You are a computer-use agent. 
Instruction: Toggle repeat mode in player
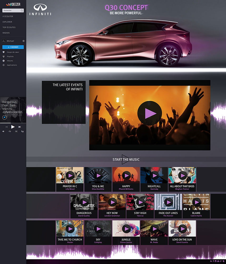[x=10, y=131]
